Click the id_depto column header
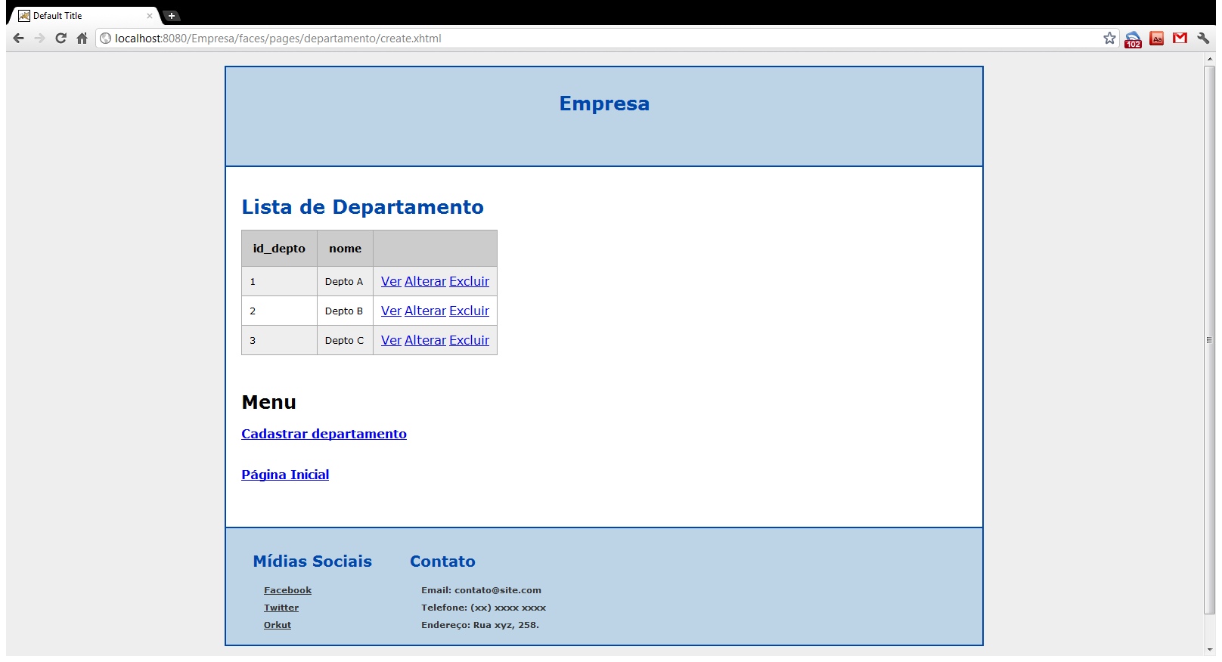 pos(279,249)
